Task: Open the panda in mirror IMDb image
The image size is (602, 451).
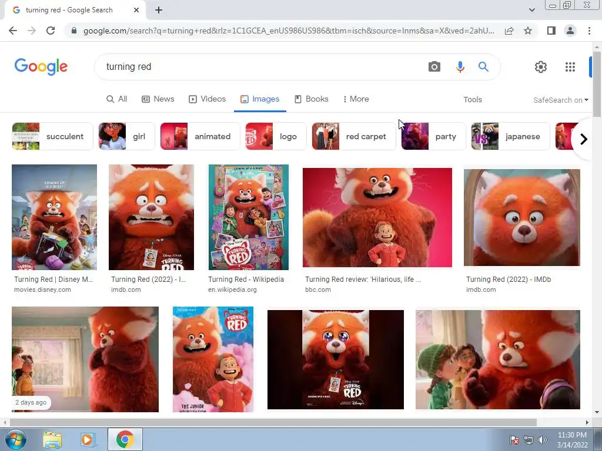Action: pyautogui.click(x=522, y=217)
